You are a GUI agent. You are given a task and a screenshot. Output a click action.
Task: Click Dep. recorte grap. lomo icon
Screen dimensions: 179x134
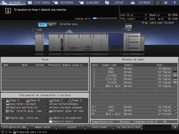click(x=7, y=111)
